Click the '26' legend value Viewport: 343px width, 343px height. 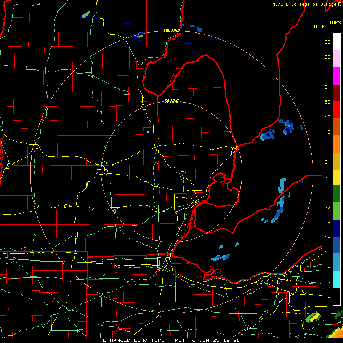point(327,192)
